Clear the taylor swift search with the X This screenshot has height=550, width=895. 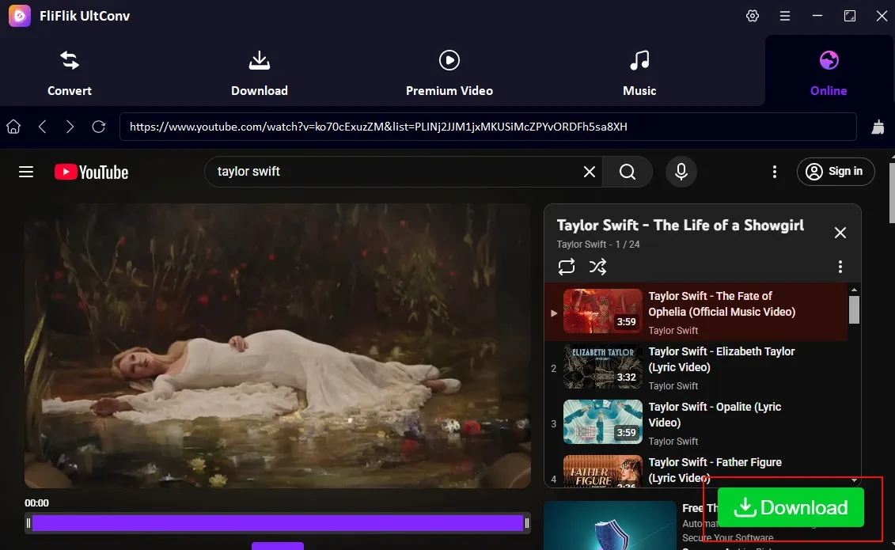pos(589,172)
